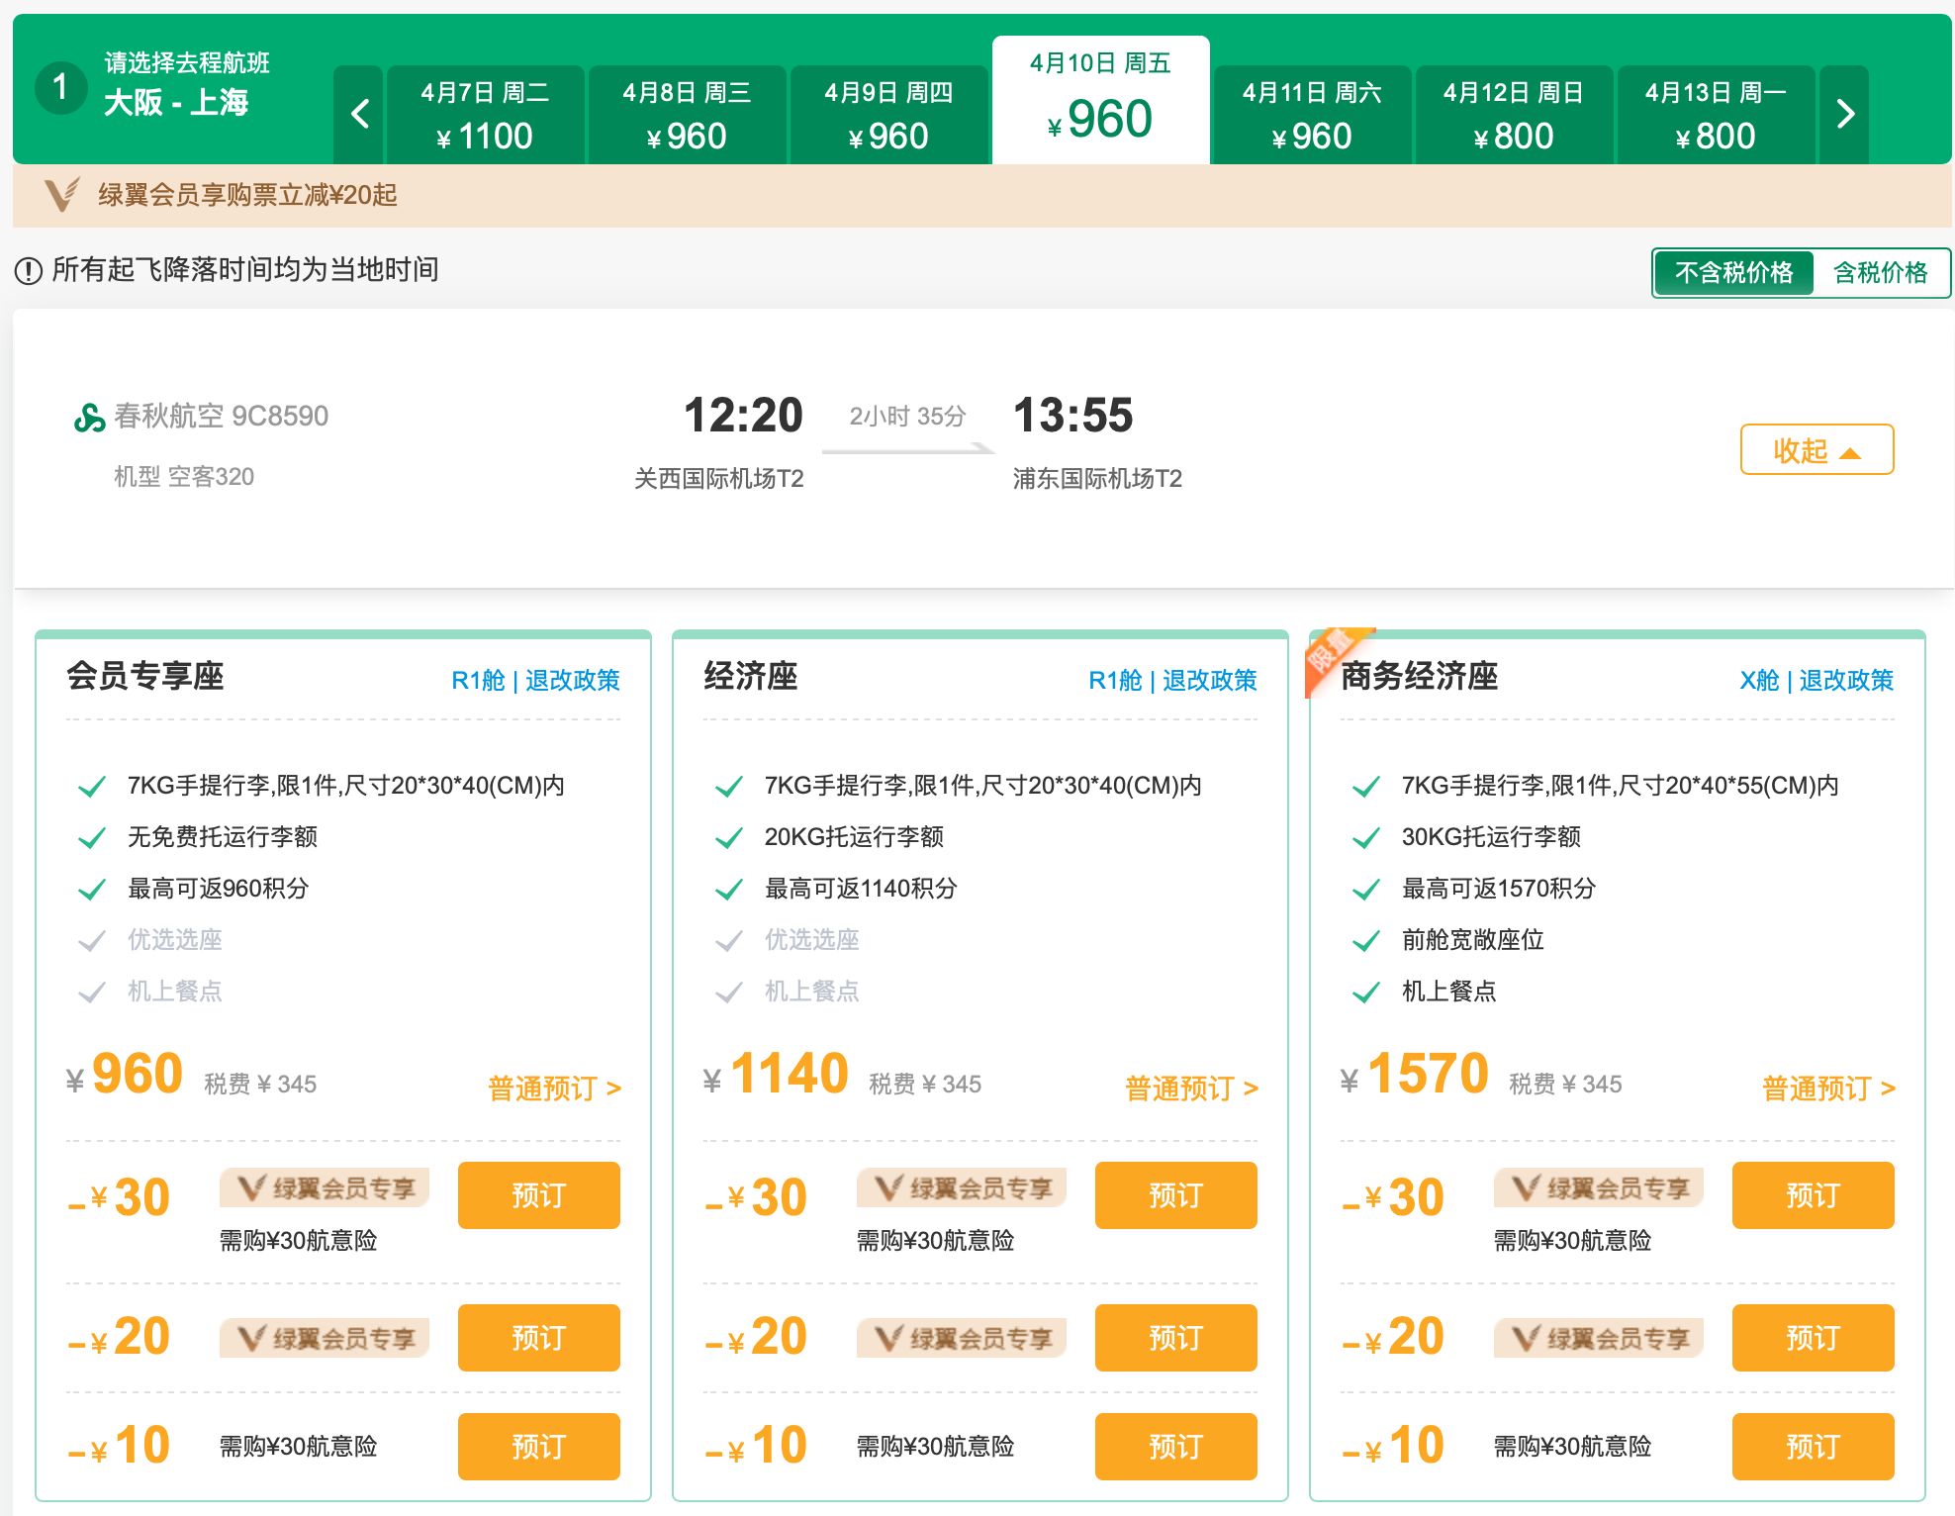Go to previous dates with left arrow
The width and height of the screenshot is (1955, 1516).
[359, 115]
